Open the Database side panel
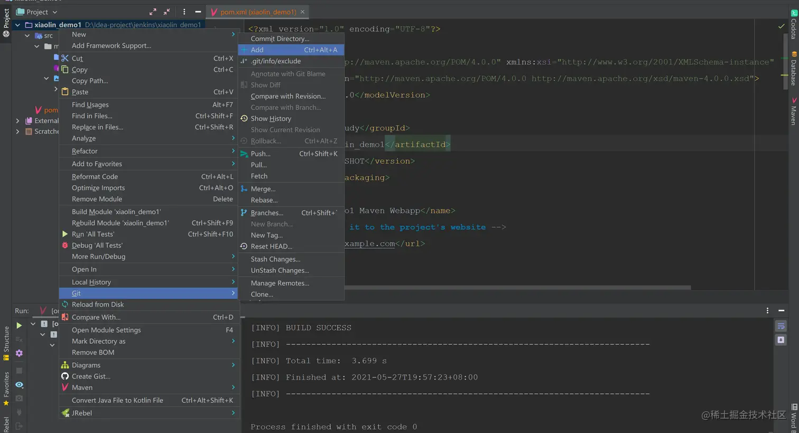 [794, 69]
